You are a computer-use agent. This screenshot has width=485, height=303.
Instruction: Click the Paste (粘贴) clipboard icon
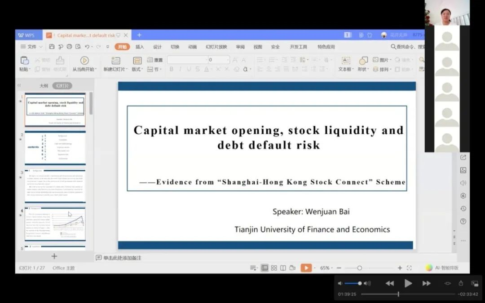coord(24,61)
